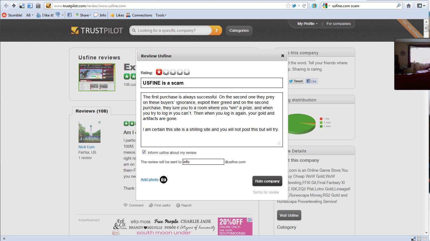The width and height of the screenshot is (430, 241).
Task: Click the Facebook icon in StumbleUpon toolbar
Action: pyautogui.click(x=69, y=15)
